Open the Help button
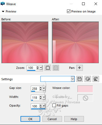Screen dimensions: 102x125 point(74,119)
